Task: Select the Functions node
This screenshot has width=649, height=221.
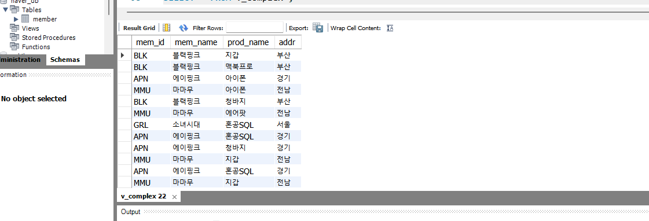Action: pyautogui.click(x=36, y=47)
